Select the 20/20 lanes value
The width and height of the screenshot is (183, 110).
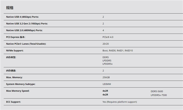(x=106, y=44)
